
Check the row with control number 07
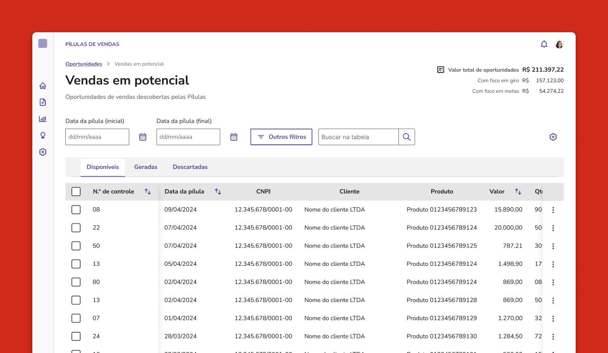click(x=76, y=319)
